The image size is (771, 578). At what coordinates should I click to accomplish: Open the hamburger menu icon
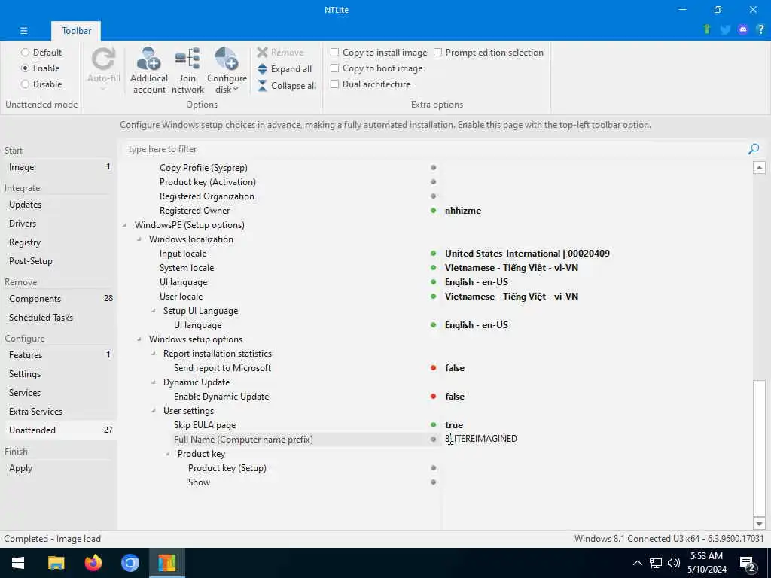23,30
